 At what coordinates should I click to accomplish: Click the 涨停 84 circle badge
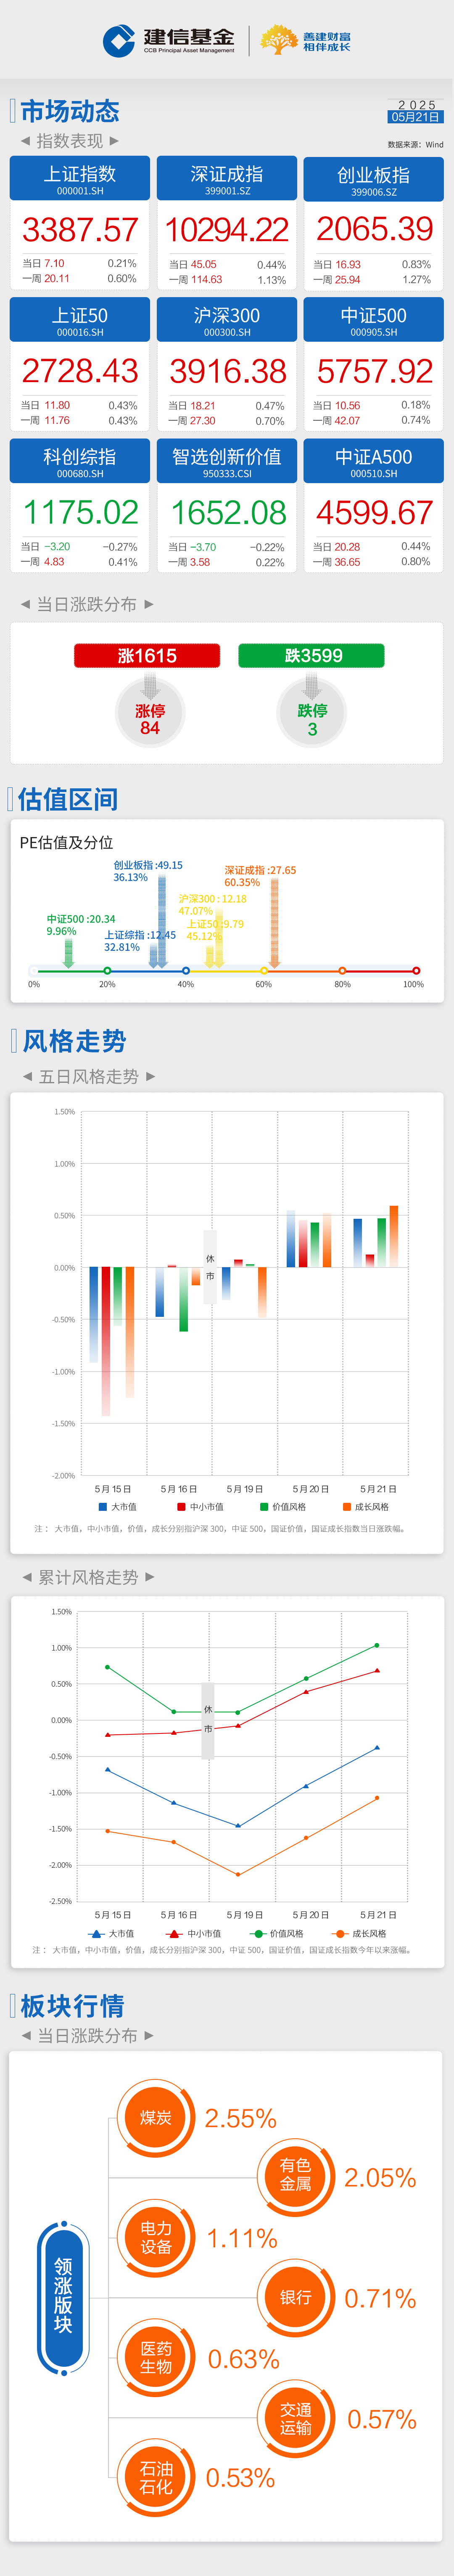[150, 713]
